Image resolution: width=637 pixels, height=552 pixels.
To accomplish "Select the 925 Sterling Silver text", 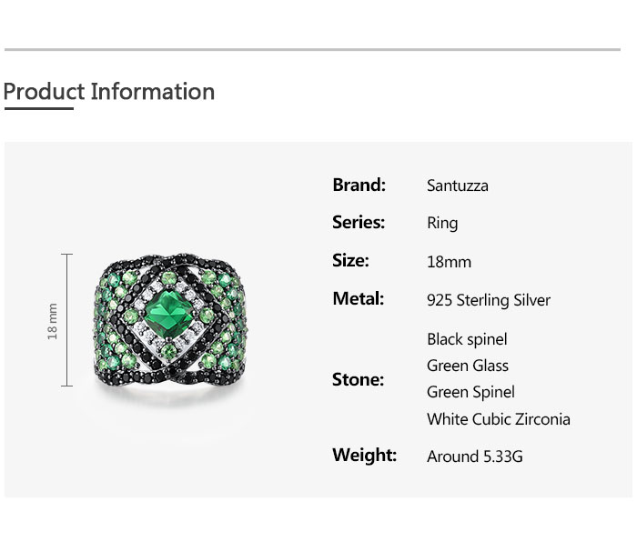I will point(489,300).
